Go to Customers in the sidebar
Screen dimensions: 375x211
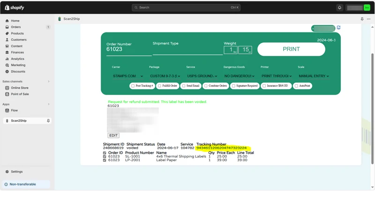[x=19, y=40]
